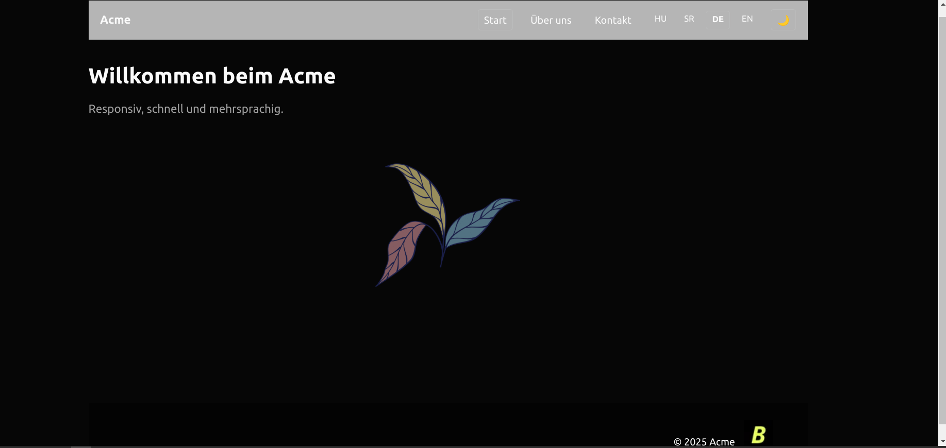Open the Kontakt page link

612,20
